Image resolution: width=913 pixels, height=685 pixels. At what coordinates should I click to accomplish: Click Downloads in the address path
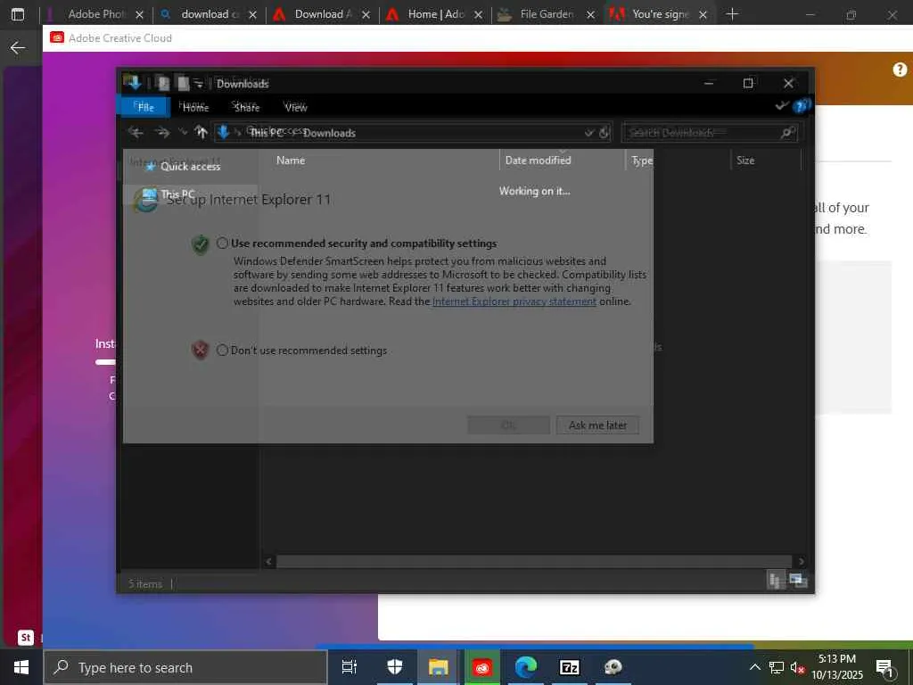(329, 133)
